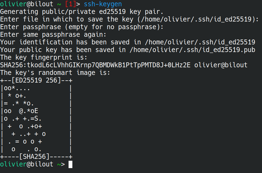Screen dimensions: 262x173
Task: Click the identification saved path /home/olivier/.ssh/id_ed25519
Action: pyautogui.click(x=200, y=42)
